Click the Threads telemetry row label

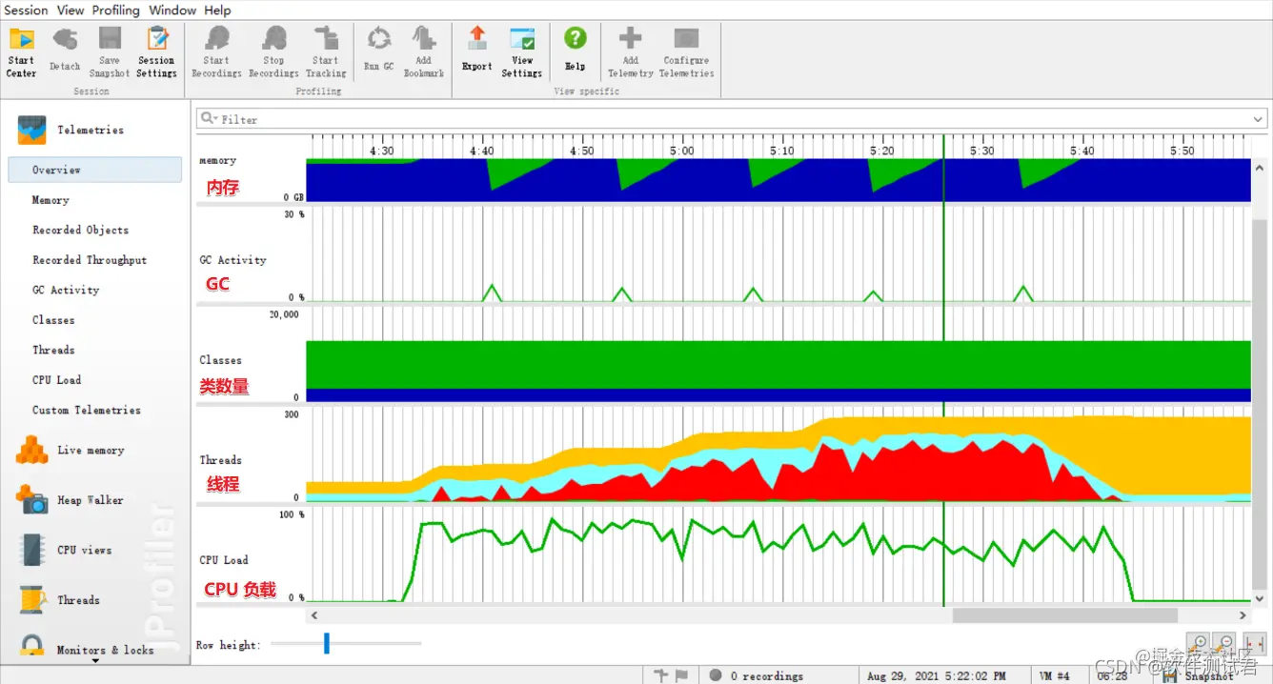click(x=220, y=460)
